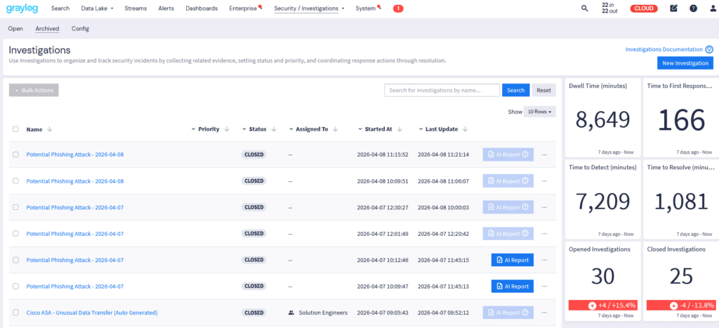
Task: Select the Cisco ASA investigation checkbox
Action: coord(15,313)
